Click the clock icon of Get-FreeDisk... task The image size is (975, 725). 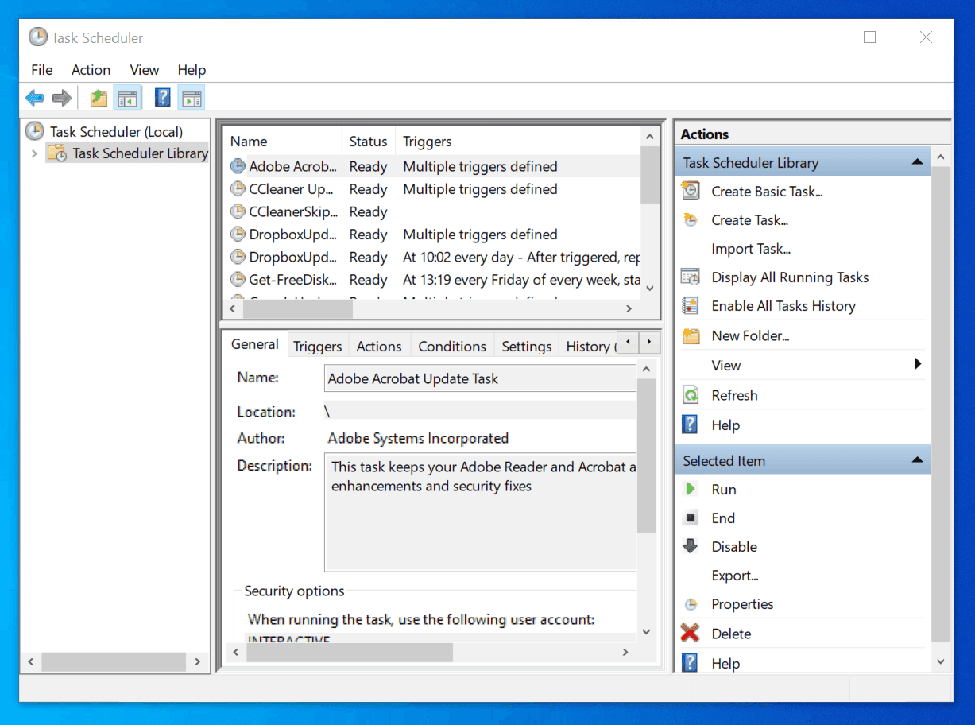238,280
